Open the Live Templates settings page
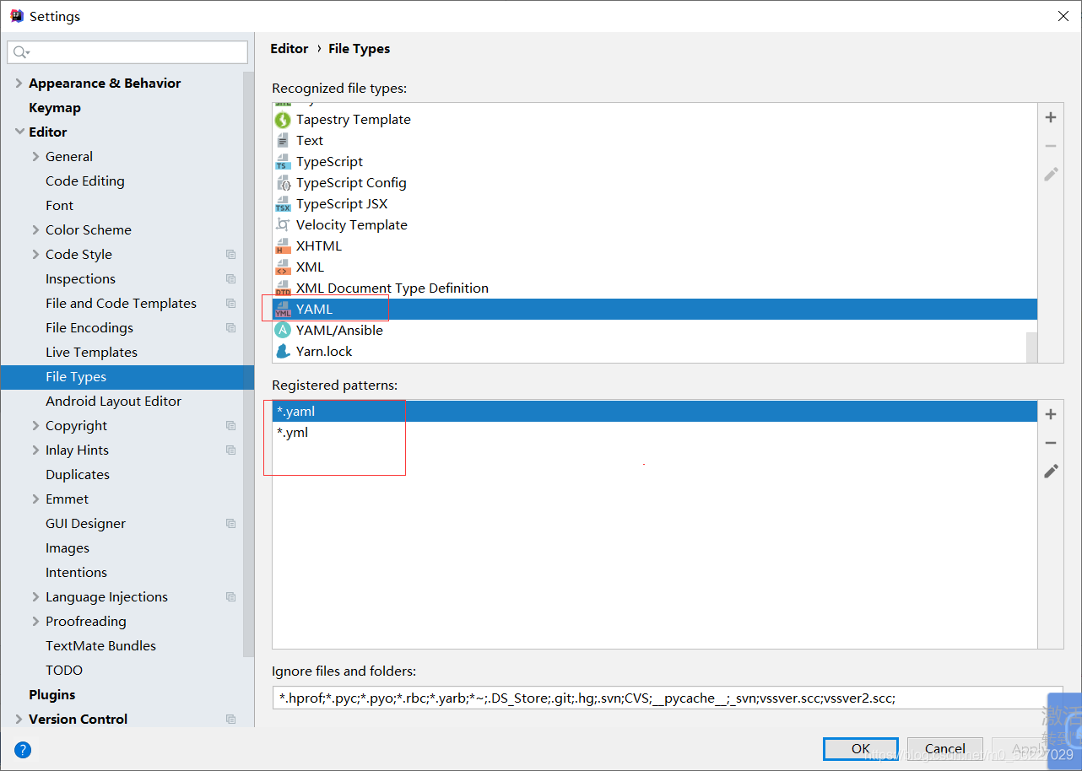Image resolution: width=1082 pixels, height=771 pixels. (x=91, y=352)
